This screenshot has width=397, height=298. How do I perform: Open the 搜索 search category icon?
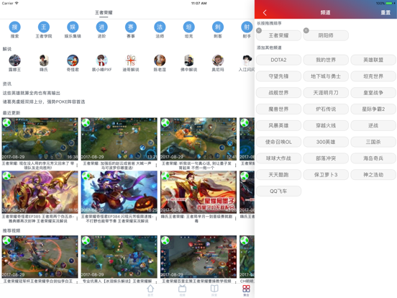tap(14, 27)
